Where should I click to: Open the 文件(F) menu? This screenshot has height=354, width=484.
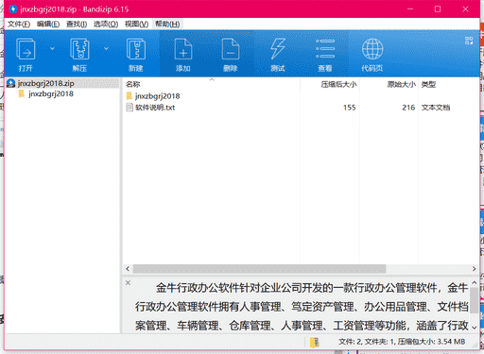coord(19,24)
